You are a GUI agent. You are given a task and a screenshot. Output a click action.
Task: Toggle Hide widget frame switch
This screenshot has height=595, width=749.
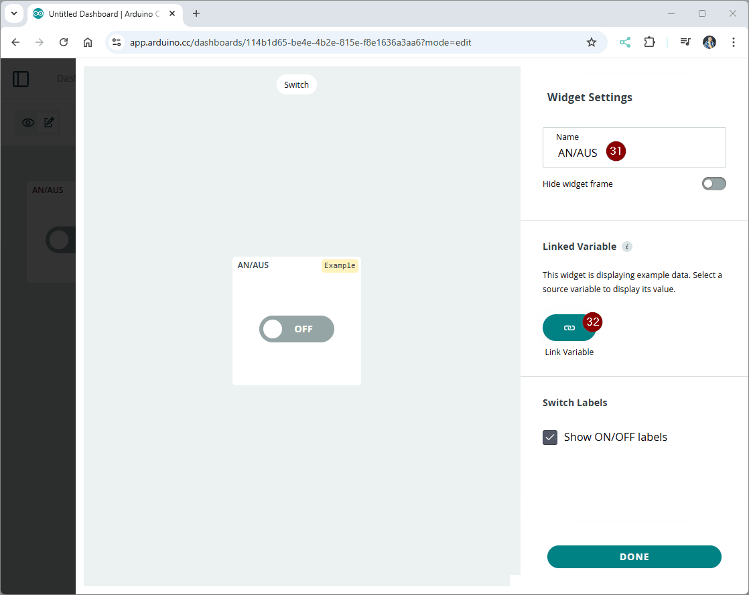tap(713, 184)
